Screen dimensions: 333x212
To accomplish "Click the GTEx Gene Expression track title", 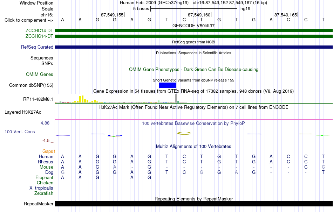I will 193,91.
